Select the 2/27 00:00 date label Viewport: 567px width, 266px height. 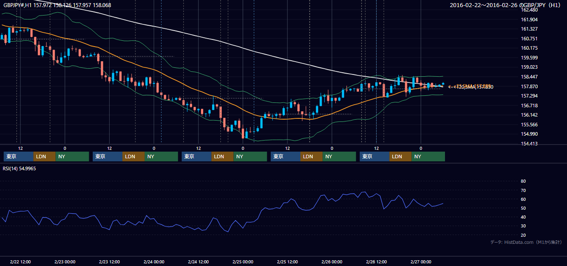point(421,262)
